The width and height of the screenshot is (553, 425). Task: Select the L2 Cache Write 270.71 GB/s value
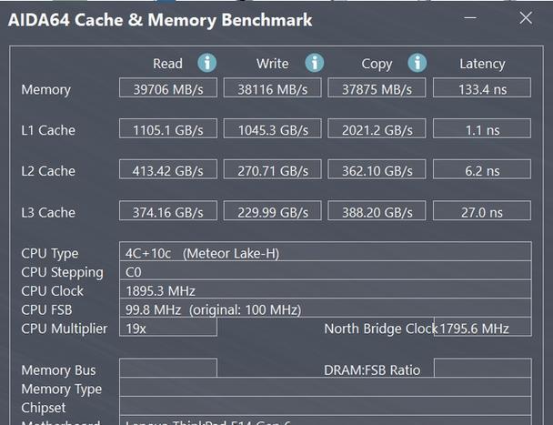tap(273, 169)
